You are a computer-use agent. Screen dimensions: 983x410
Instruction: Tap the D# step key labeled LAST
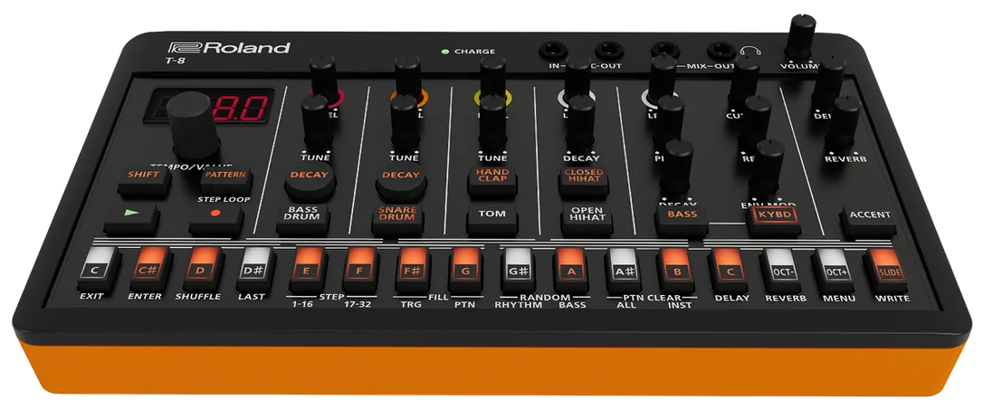[x=255, y=268]
